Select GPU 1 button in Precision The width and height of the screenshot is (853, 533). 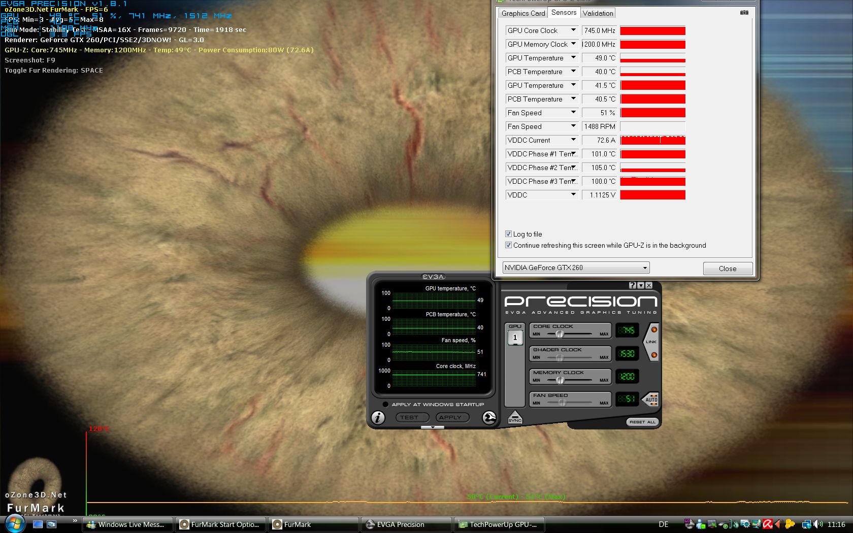[x=515, y=338]
